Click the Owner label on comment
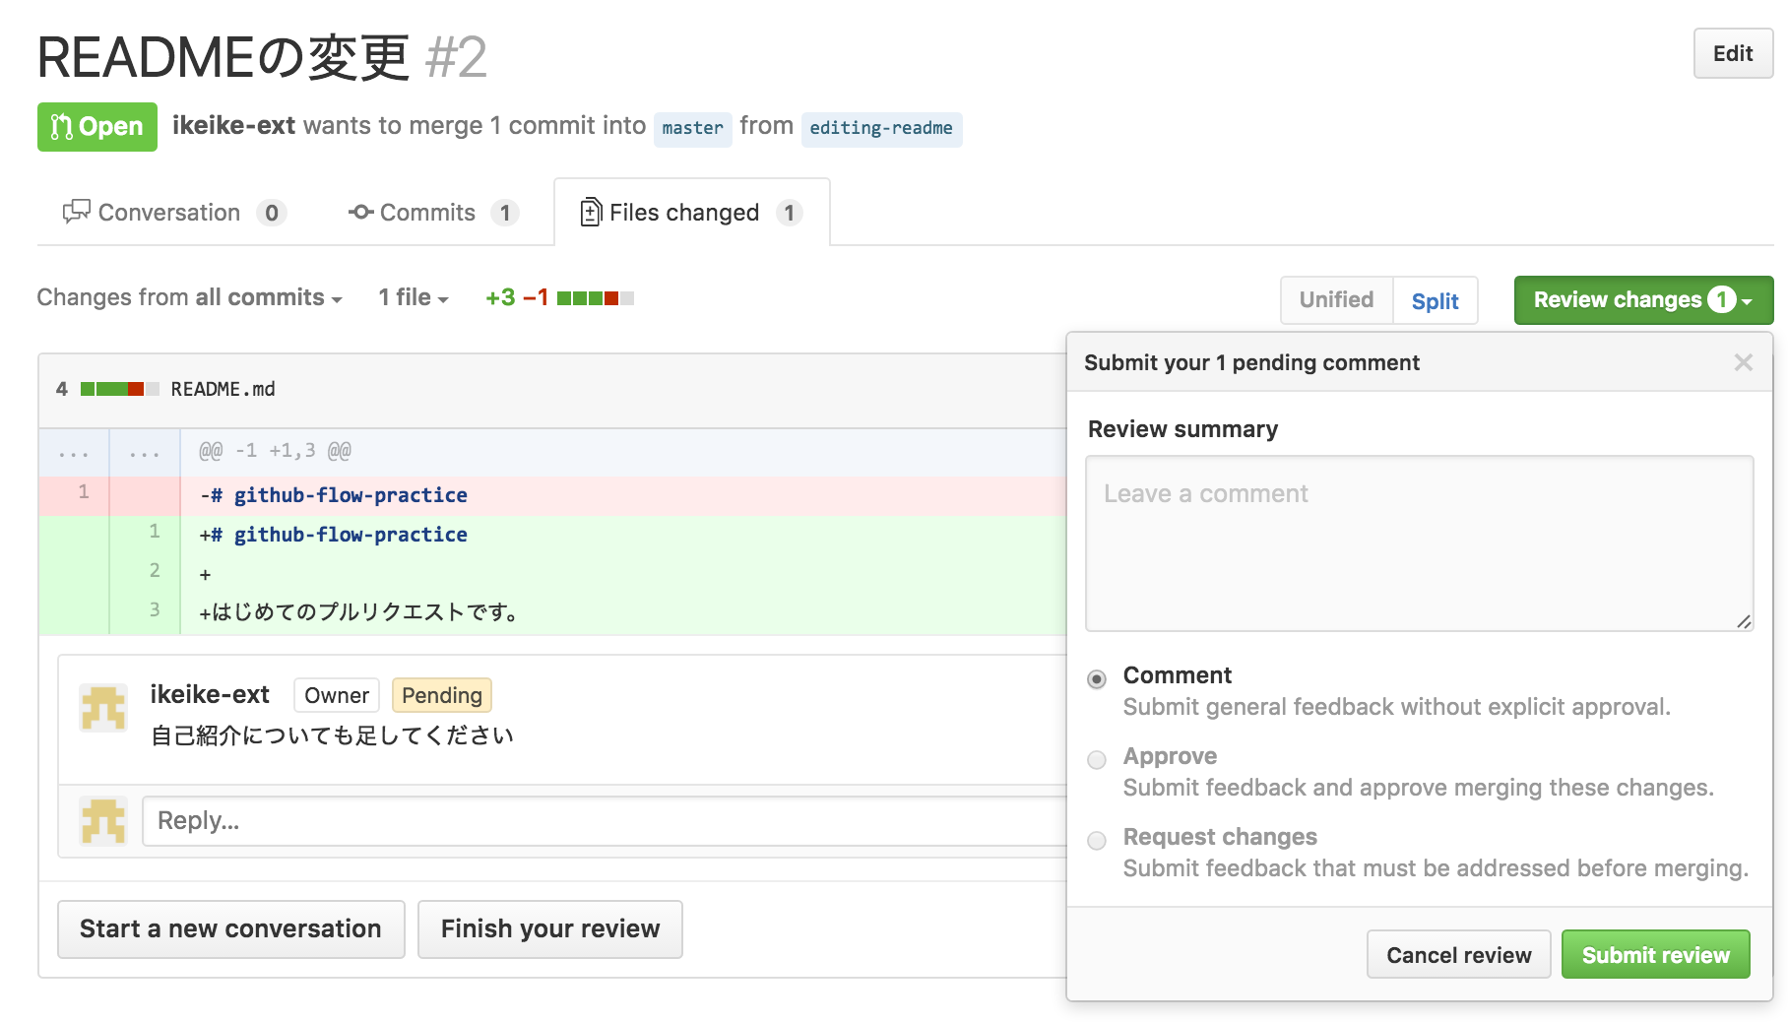Viewport: 1788px width, 1022px height. [337, 695]
